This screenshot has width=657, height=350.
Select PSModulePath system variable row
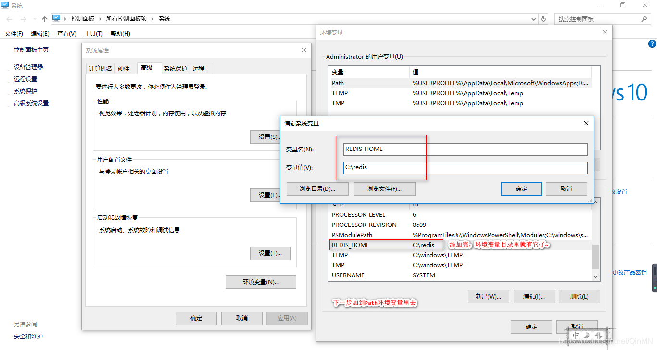460,235
